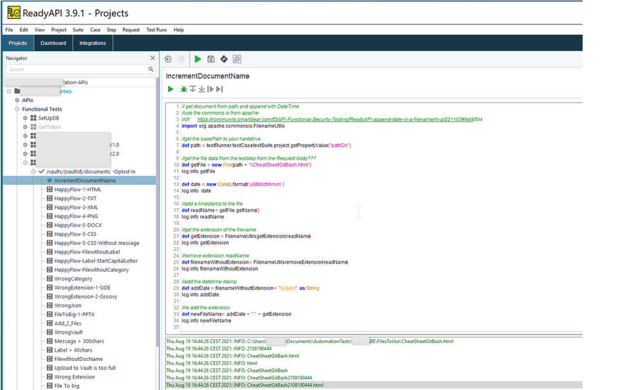Viewport: 617px width, 390px height.
Task: Click the navigate Back arrow icon
Action: [168, 59]
